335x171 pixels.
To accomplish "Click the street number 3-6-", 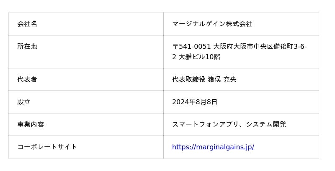I will pyautogui.click(x=300, y=46).
